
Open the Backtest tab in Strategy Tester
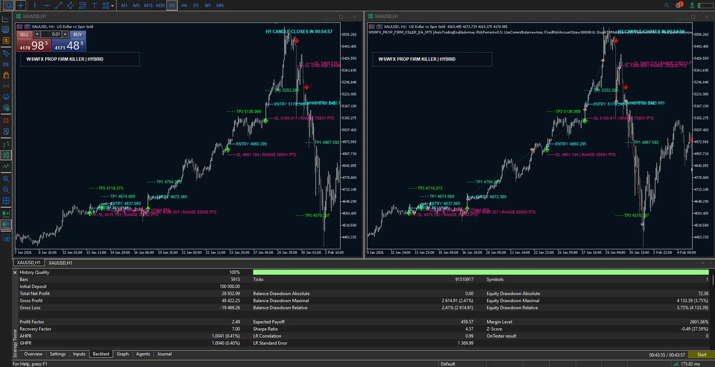click(x=101, y=354)
